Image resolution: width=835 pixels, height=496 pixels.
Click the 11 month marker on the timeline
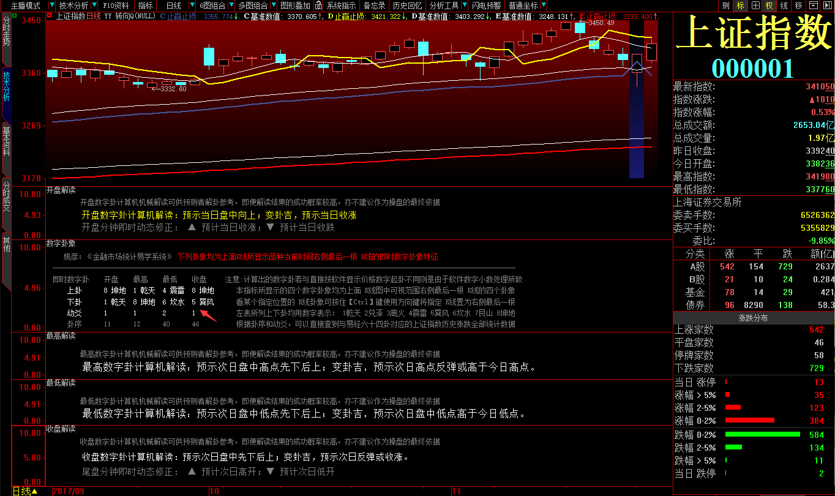(457, 491)
